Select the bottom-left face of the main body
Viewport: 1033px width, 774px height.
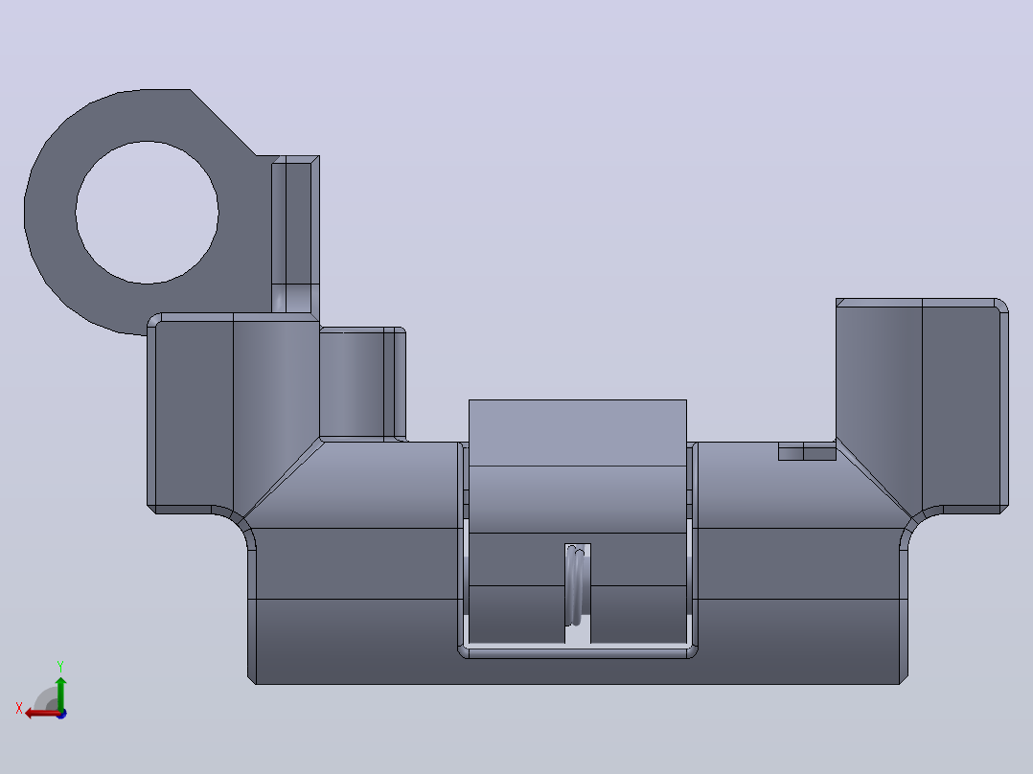click(x=356, y=641)
